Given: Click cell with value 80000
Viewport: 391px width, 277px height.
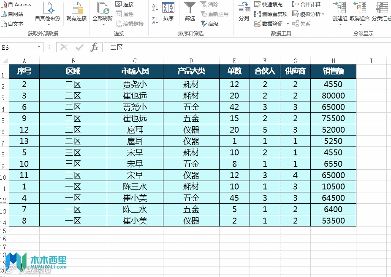Looking at the screenshot, I should 334,96.
